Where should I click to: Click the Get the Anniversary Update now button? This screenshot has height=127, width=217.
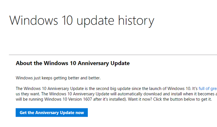(x=52, y=113)
